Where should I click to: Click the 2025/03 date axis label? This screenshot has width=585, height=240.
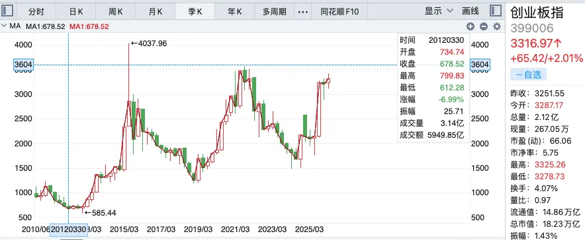(309, 229)
